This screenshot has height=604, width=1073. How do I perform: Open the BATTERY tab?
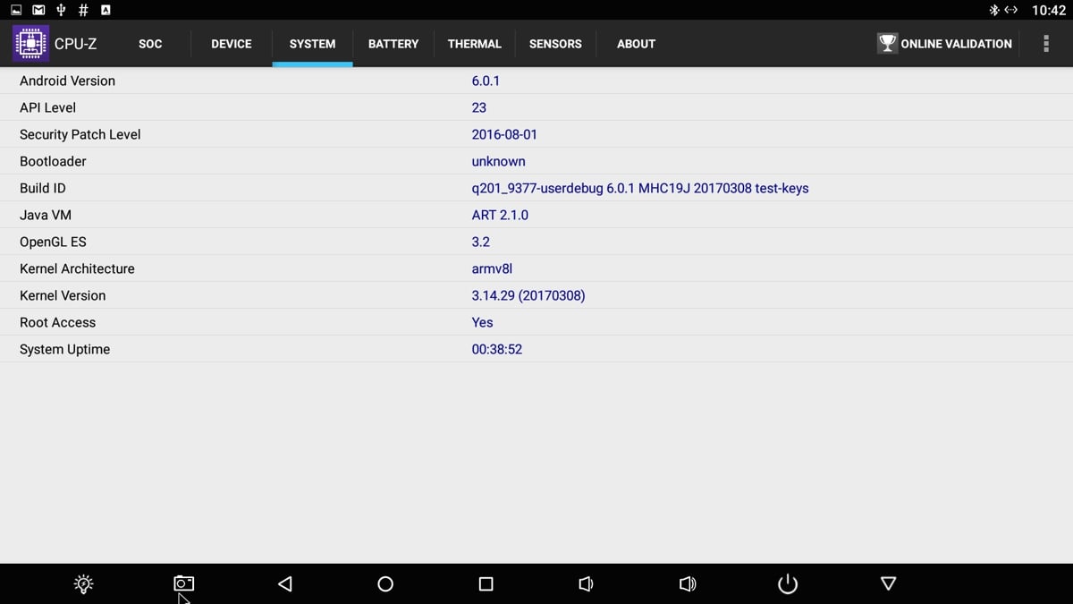tap(393, 44)
